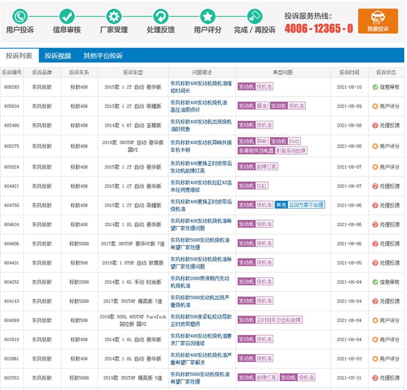The image size is (407, 390).
Task: Click the 信息审核 checkmark step icon
Action: click(67, 16)
